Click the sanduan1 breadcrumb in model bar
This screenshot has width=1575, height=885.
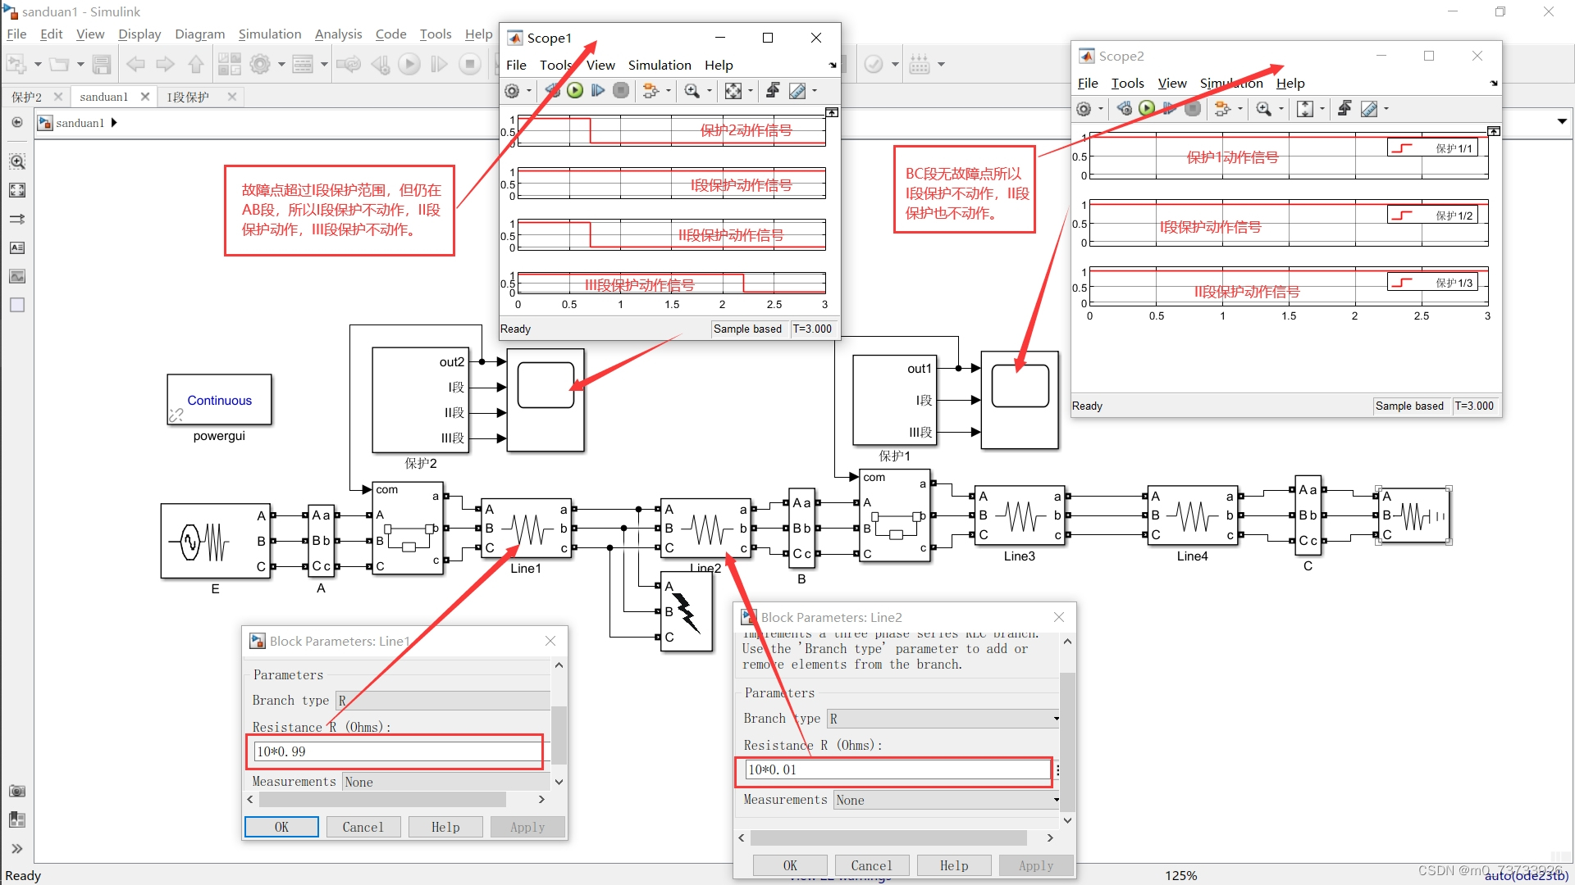(80, 122)
